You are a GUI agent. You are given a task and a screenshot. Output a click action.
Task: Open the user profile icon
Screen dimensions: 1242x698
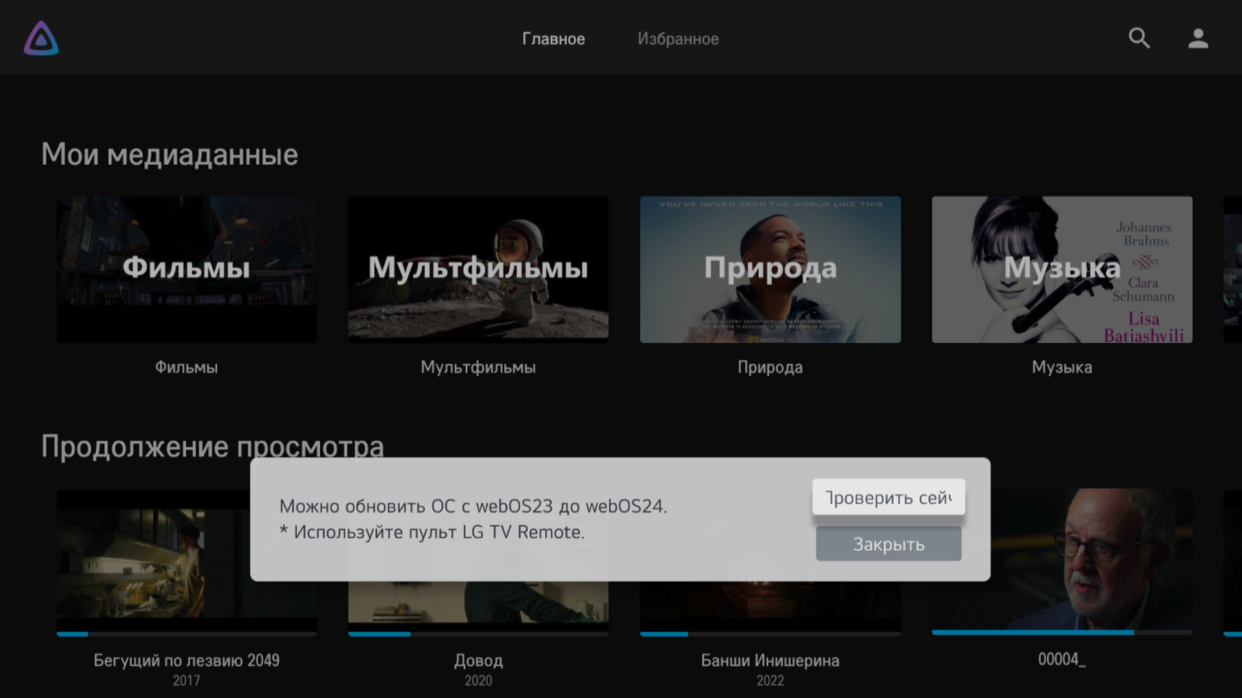(1198, 38)
